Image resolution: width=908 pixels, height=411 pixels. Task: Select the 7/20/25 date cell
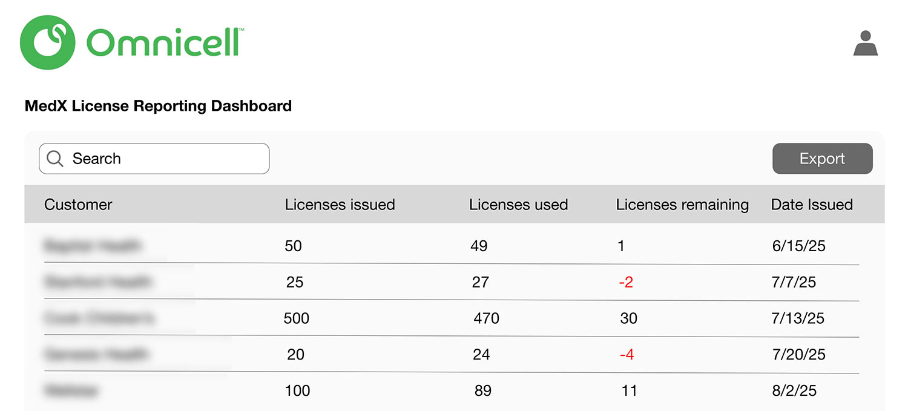coord(799,355)
